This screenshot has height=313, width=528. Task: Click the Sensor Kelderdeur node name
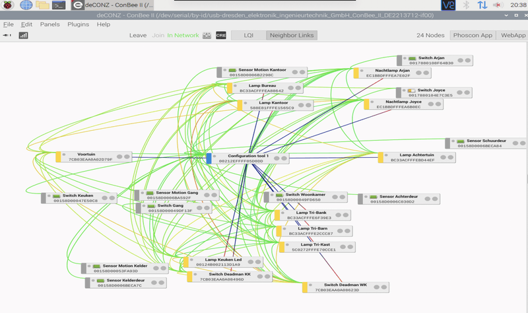click(125, 281)
